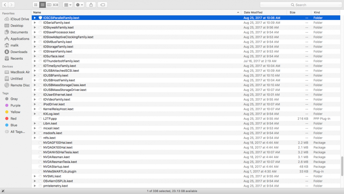
Task: Select the list view toggle button
Action: 42,5
